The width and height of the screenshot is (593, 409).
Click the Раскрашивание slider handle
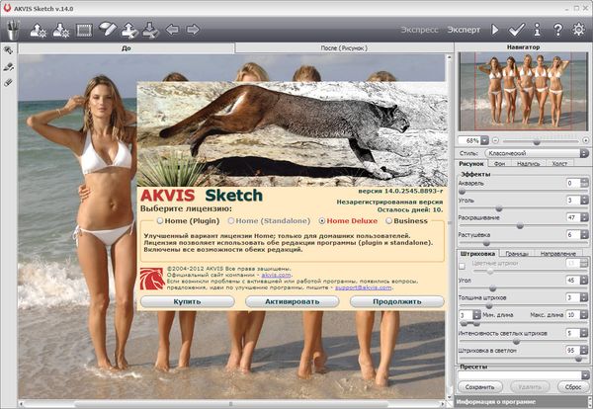520,225
